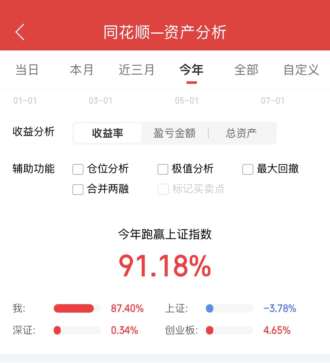
Task: Open the 全部 tab
Action: [246, 70]
